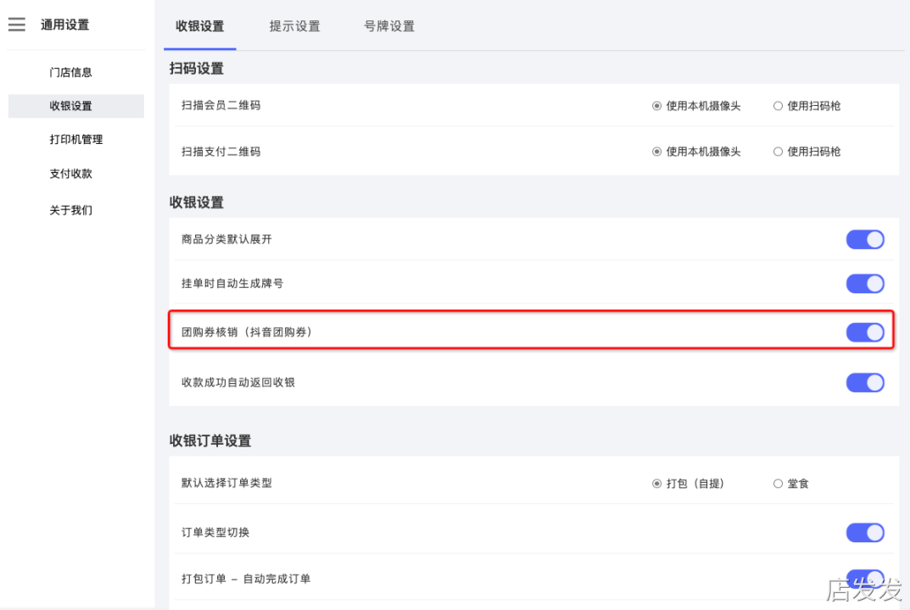Toggle 商品分类默认展开 switch
The image size is (910, 610).
click(865, 240)
